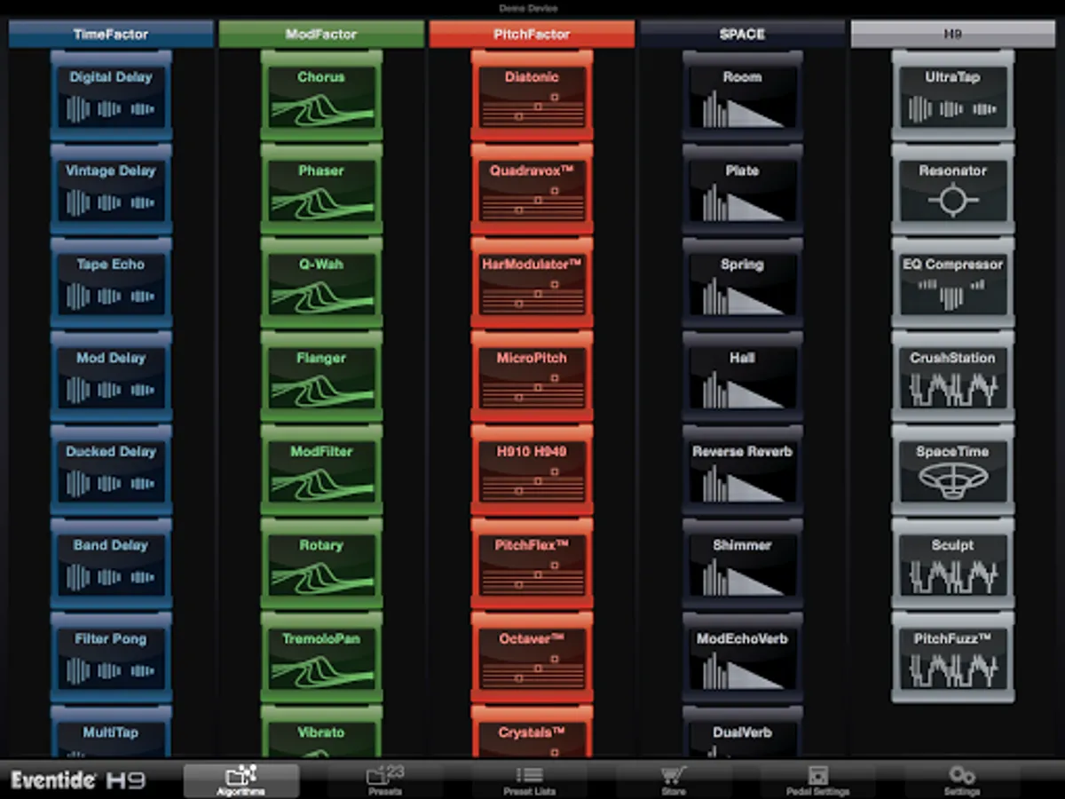1065x799 pixels.
Task: Pick the Q-Wah algorithm
Action: click(321, 283)
